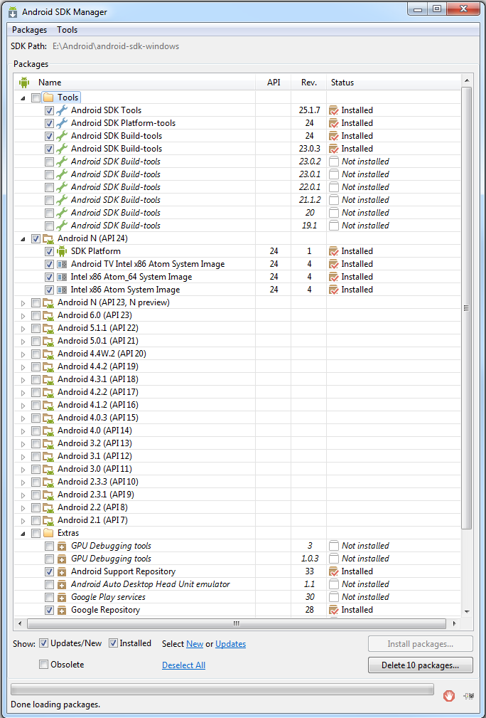
Task: Click the SDK Path field E:\Android\android-sdk-windows
Action: coord(116,46)
